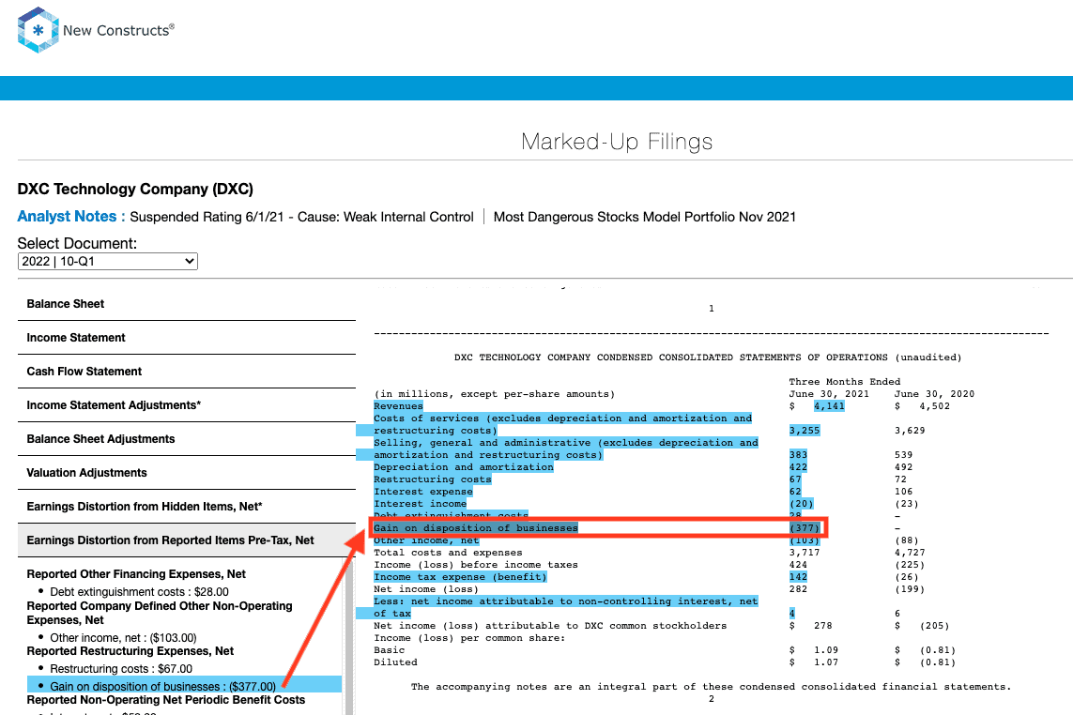Click highlighted Depreciation and amortization line
Viewport: 1073px width, 715px height.
464,467
